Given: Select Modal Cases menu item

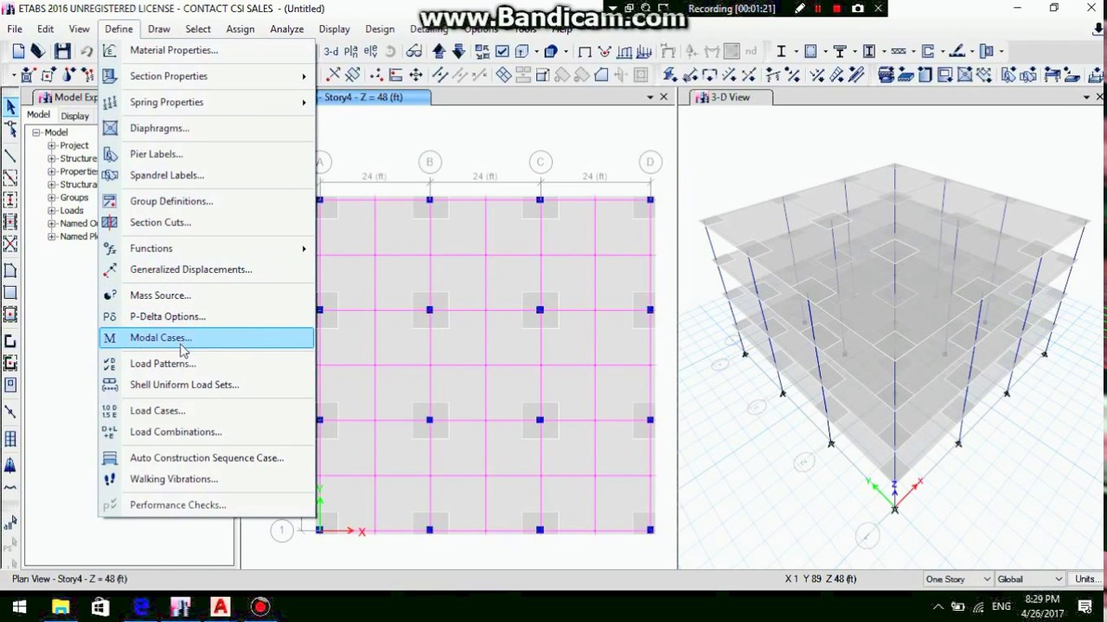Looking at the screenshot, I should (x=207, y=338).
